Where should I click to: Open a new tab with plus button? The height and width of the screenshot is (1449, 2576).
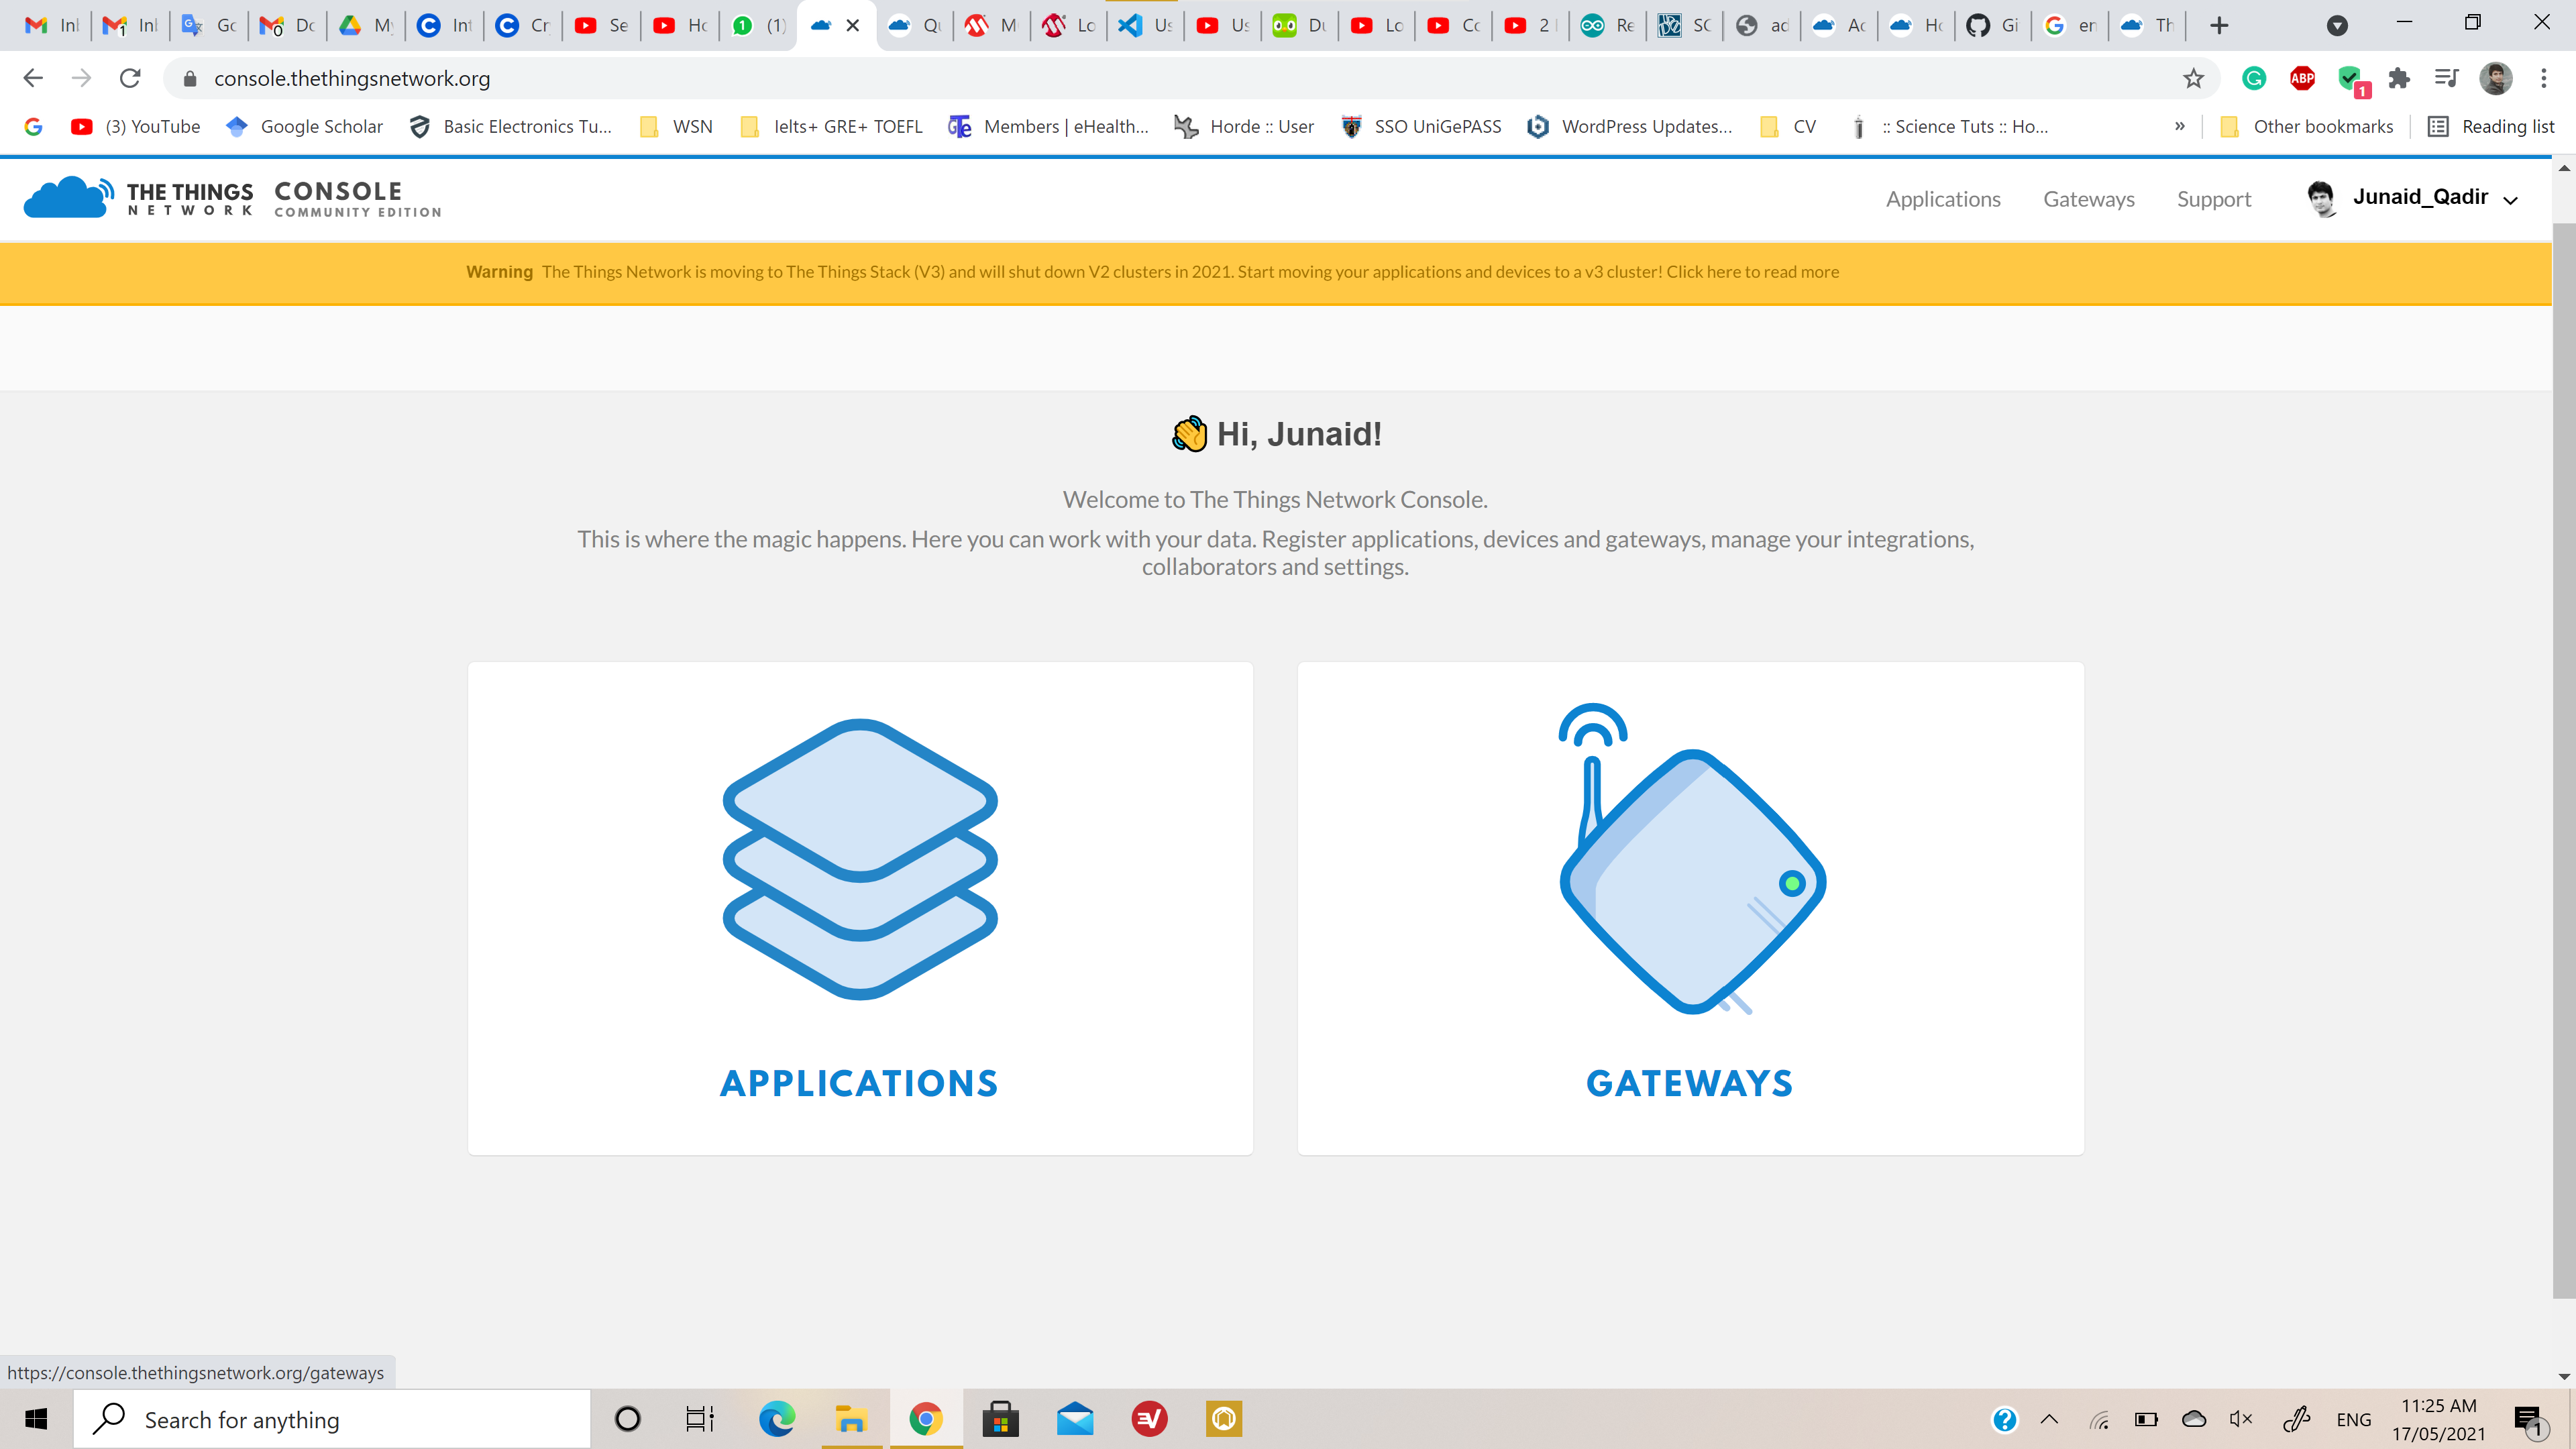2219,25
